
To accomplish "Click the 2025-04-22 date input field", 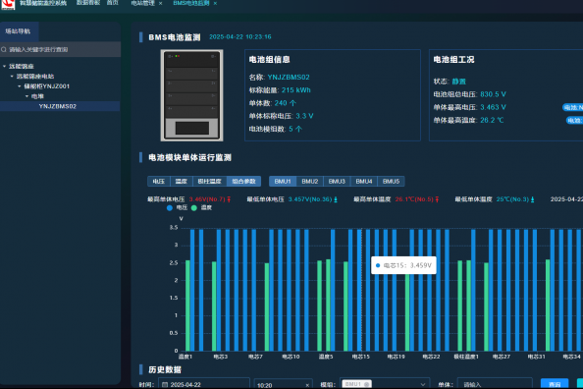I will click(x=204, y=384).
